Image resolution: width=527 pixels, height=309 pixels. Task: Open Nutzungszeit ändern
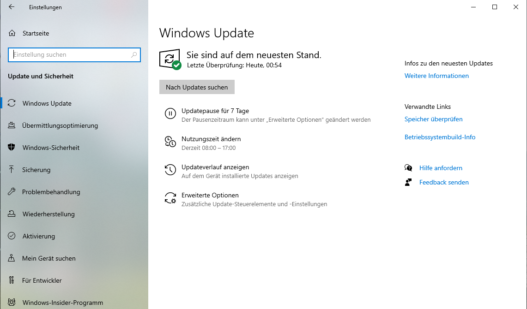tap(211, 139)
